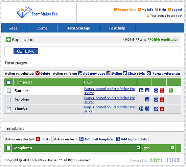
Task: Check the Preview page checkbox
Action: 9,100
